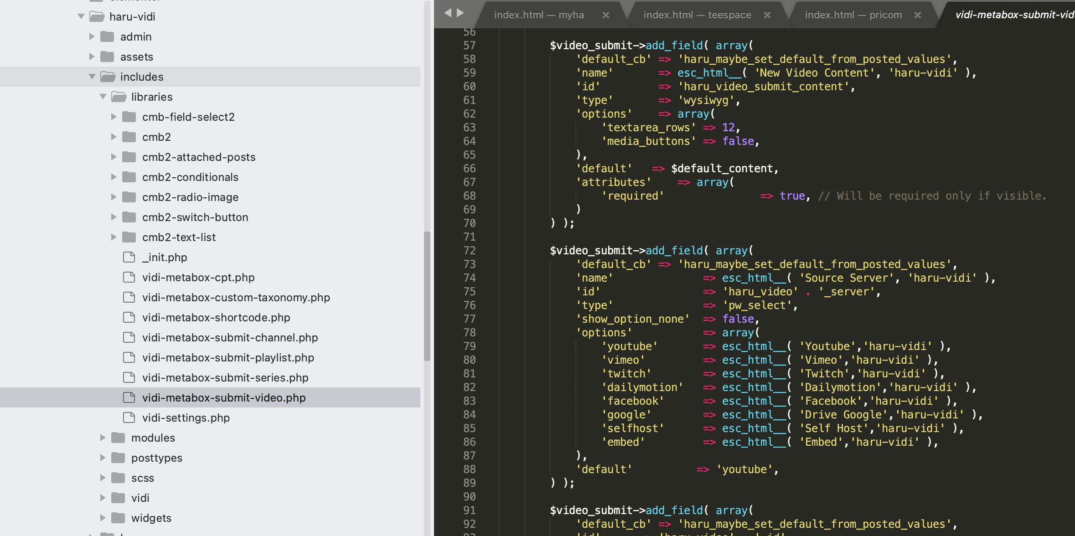Click the haru-vidi folder icon
The height and width of the screenshot is (536, 1075).
pos(97,17)
